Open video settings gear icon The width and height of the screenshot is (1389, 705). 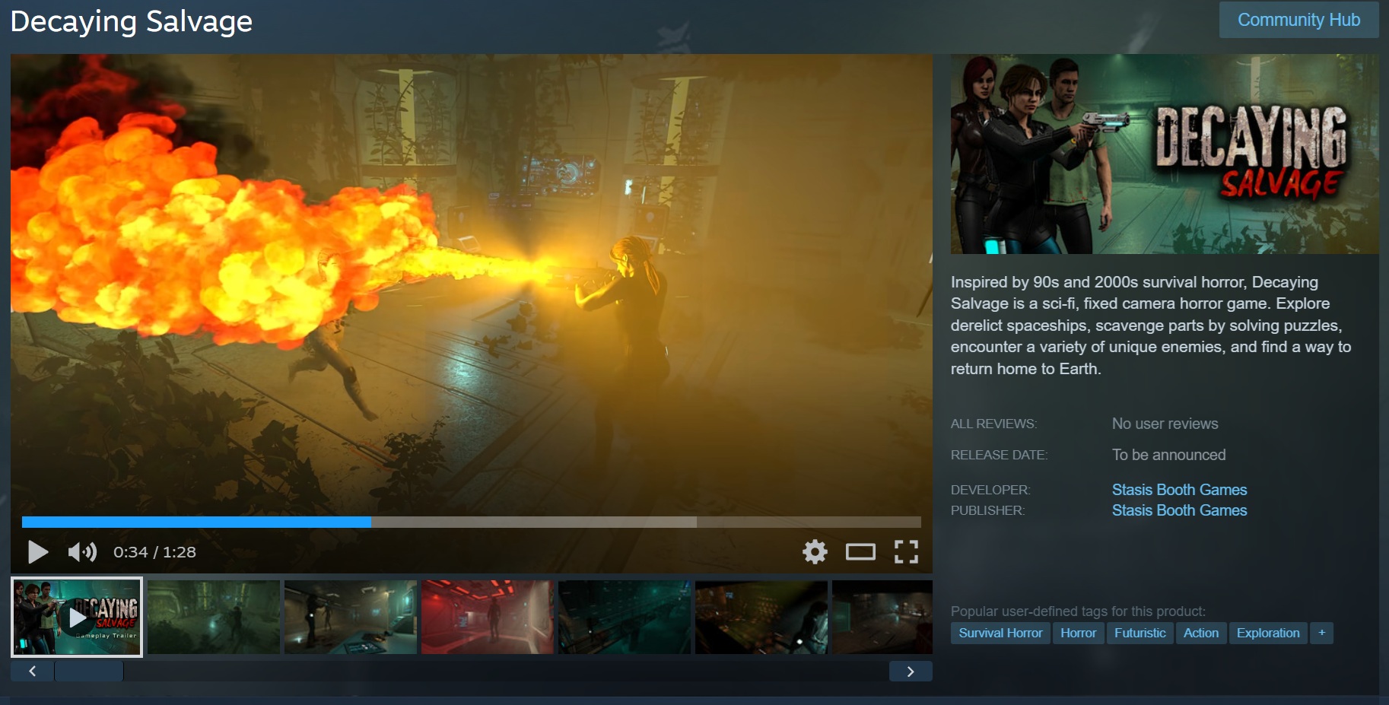pyautogui.click(x=815, y=551)
